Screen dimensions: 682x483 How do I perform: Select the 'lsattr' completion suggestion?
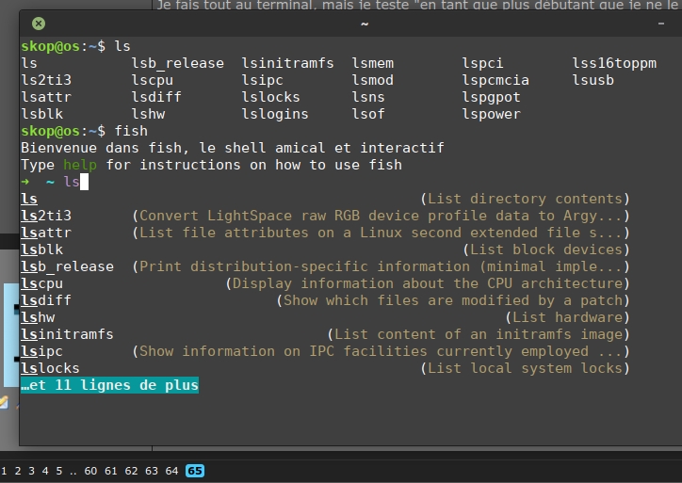pyautogui.click(x=46, y=233)
